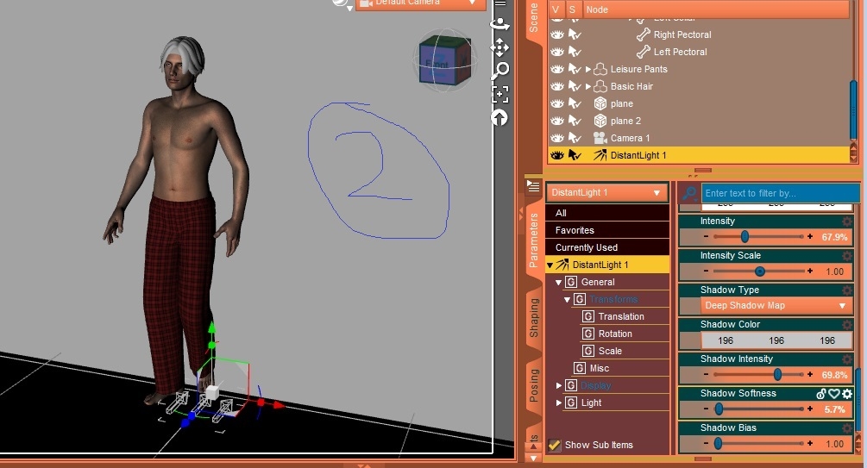Screen dimensions: 867x468
Task: Click the selectable arrow for Leisure Pants
Action: click(x=575, y=69)
